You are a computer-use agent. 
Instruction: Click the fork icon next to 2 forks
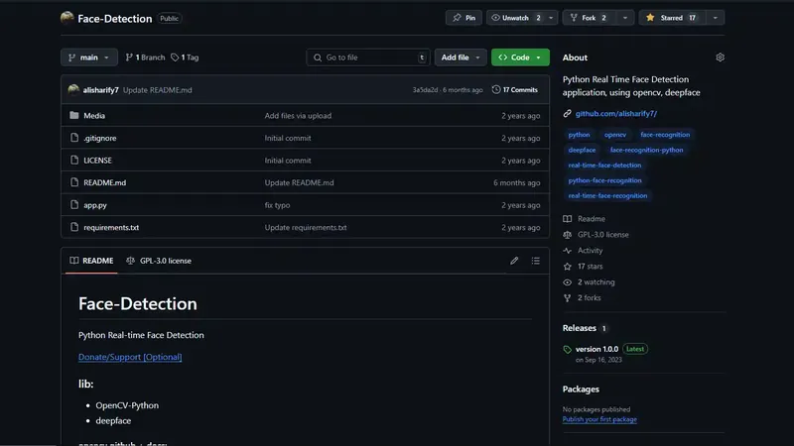(x=567, y=298)
